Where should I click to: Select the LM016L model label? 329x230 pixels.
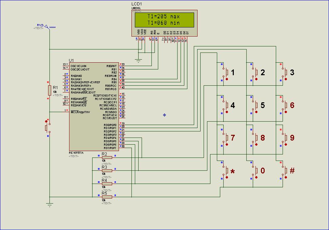coord(136,8)
